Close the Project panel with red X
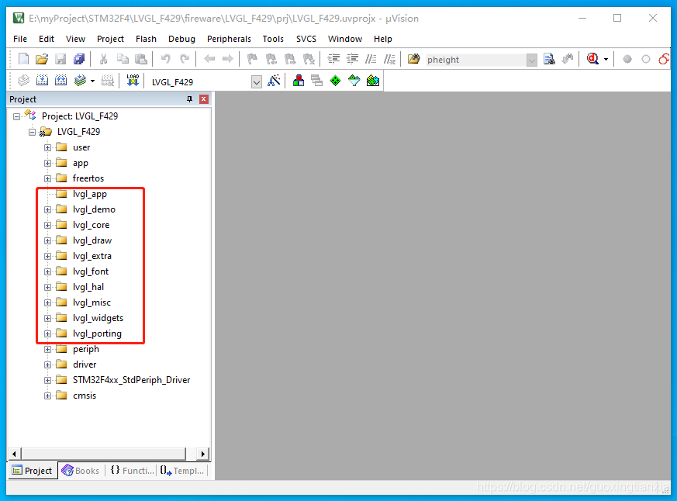Viewport: 677px width, 501px height. tap(204, 99)
